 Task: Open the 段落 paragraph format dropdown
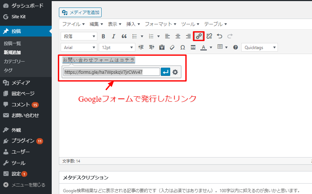pos(79,36)
